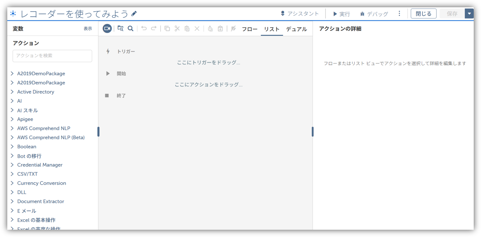Click the redo icon
The height and width of the screenshot is (237, 481).
click(153, 28)
